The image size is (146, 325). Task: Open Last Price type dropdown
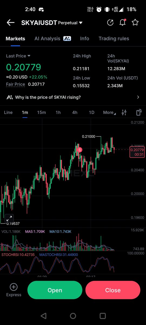point(18,56)
